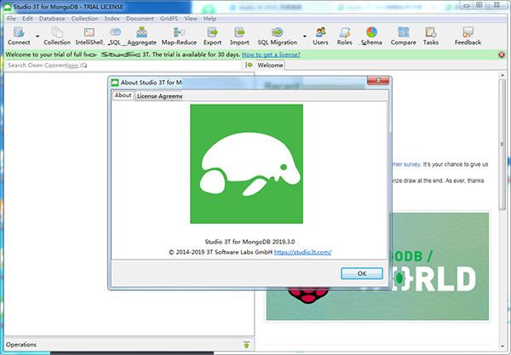Image resolution: width=511 pixels, height=355 pixels.
Task: Open the Database menu
Action: click(x=51, y=18)
